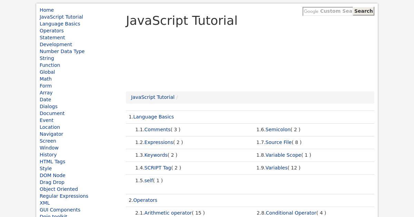Click the SCRIPT Tag topic link
The image size is (414, 217).
pyautogui.click(x=158, y=168)
